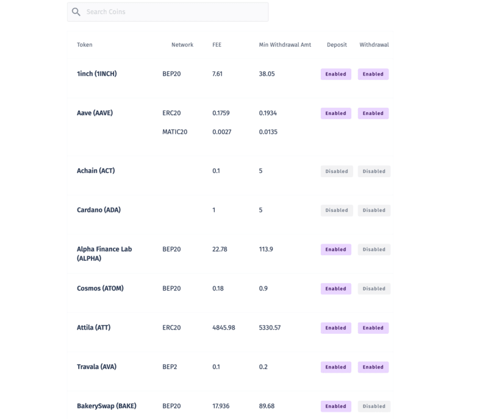The height and width of the screenshot is (419, 488).
Task: Click the Cardano fee value 1
Action: 214,210
